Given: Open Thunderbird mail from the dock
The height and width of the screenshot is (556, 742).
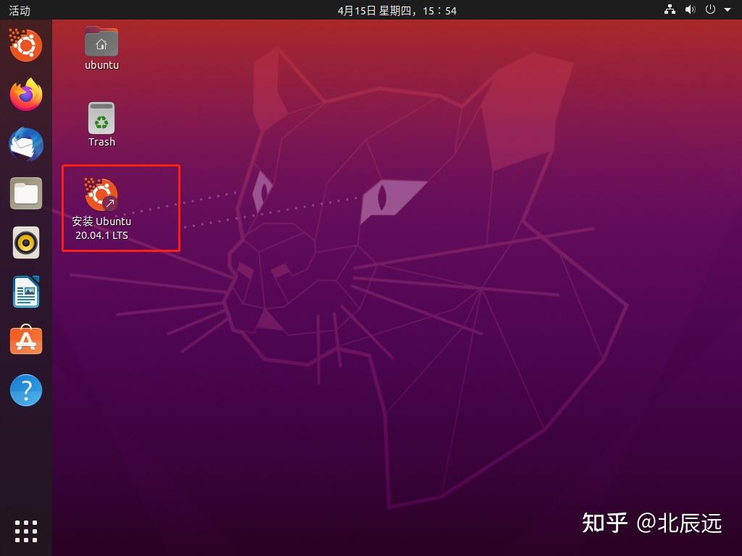Looking at the screenshot, I should [26, 144].
